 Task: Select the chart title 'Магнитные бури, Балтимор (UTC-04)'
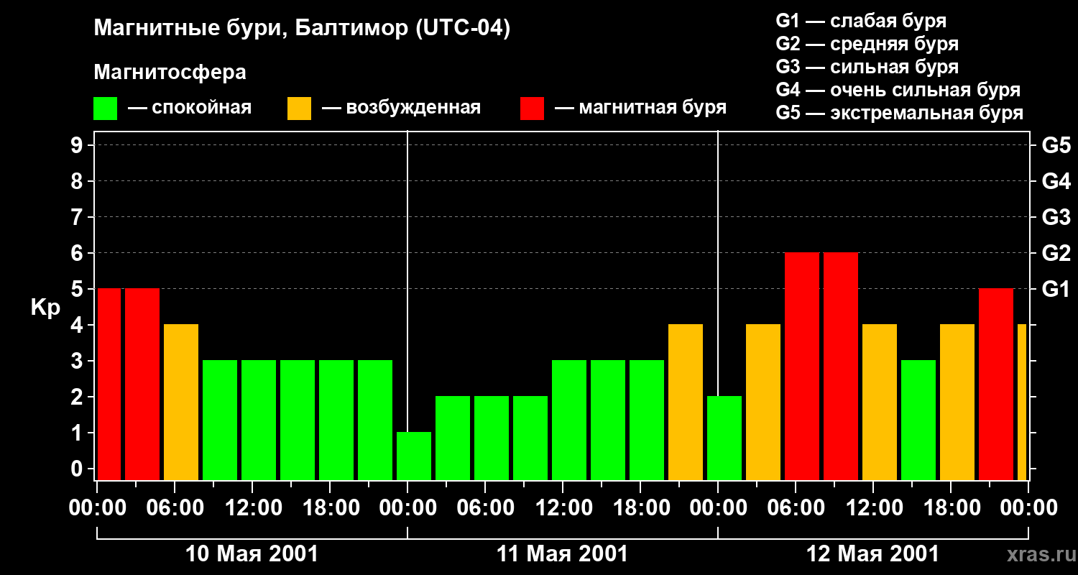[302, 29]
